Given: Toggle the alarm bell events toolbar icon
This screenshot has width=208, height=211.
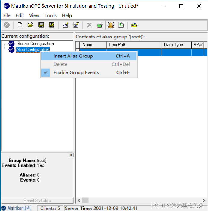Looking at the screenshot, I should coord(110,25).
